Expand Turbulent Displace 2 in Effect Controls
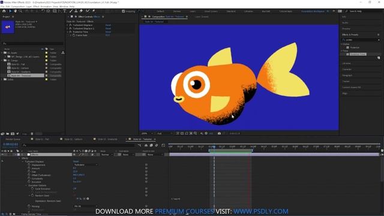 (x=68, y=28)
